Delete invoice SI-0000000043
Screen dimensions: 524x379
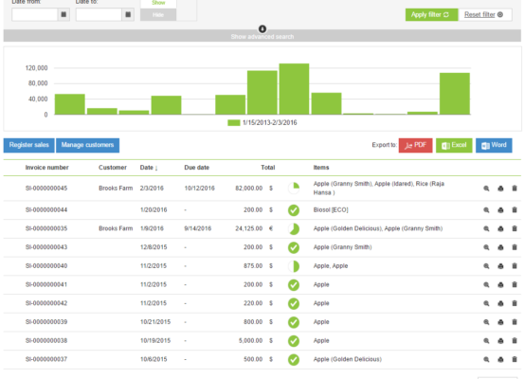(x=515, y=247)
